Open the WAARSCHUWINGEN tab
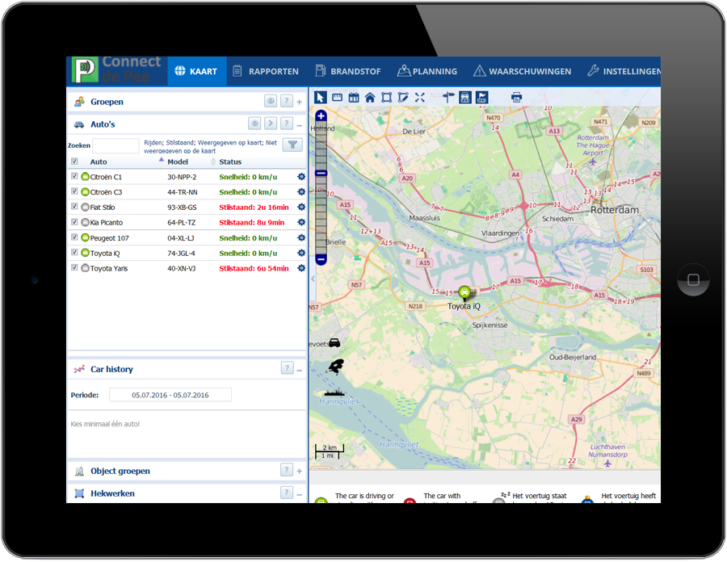Image resolution: width=727 pixels, height=562 pixels. pyautogui.click(x=523, y=71)
